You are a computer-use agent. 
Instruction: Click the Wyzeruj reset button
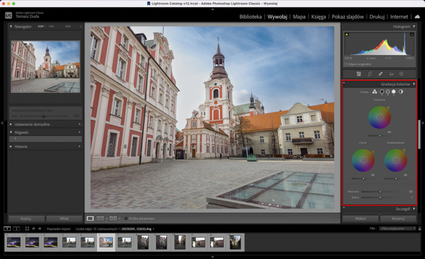[x=398, y=218]
